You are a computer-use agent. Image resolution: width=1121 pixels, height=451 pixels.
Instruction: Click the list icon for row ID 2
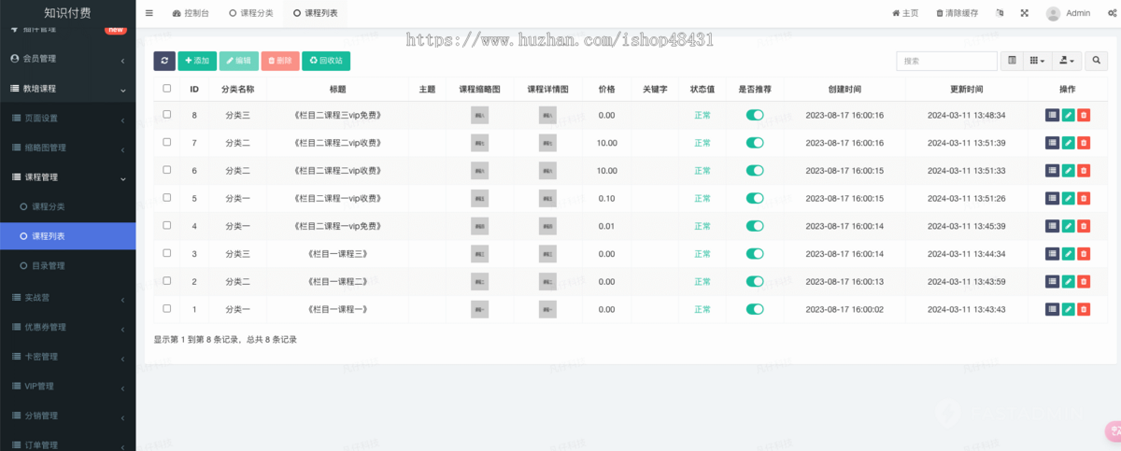tap(1052, 281)
